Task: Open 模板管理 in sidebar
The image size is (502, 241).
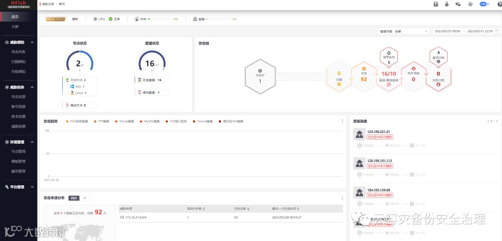Action: point(18,162)
